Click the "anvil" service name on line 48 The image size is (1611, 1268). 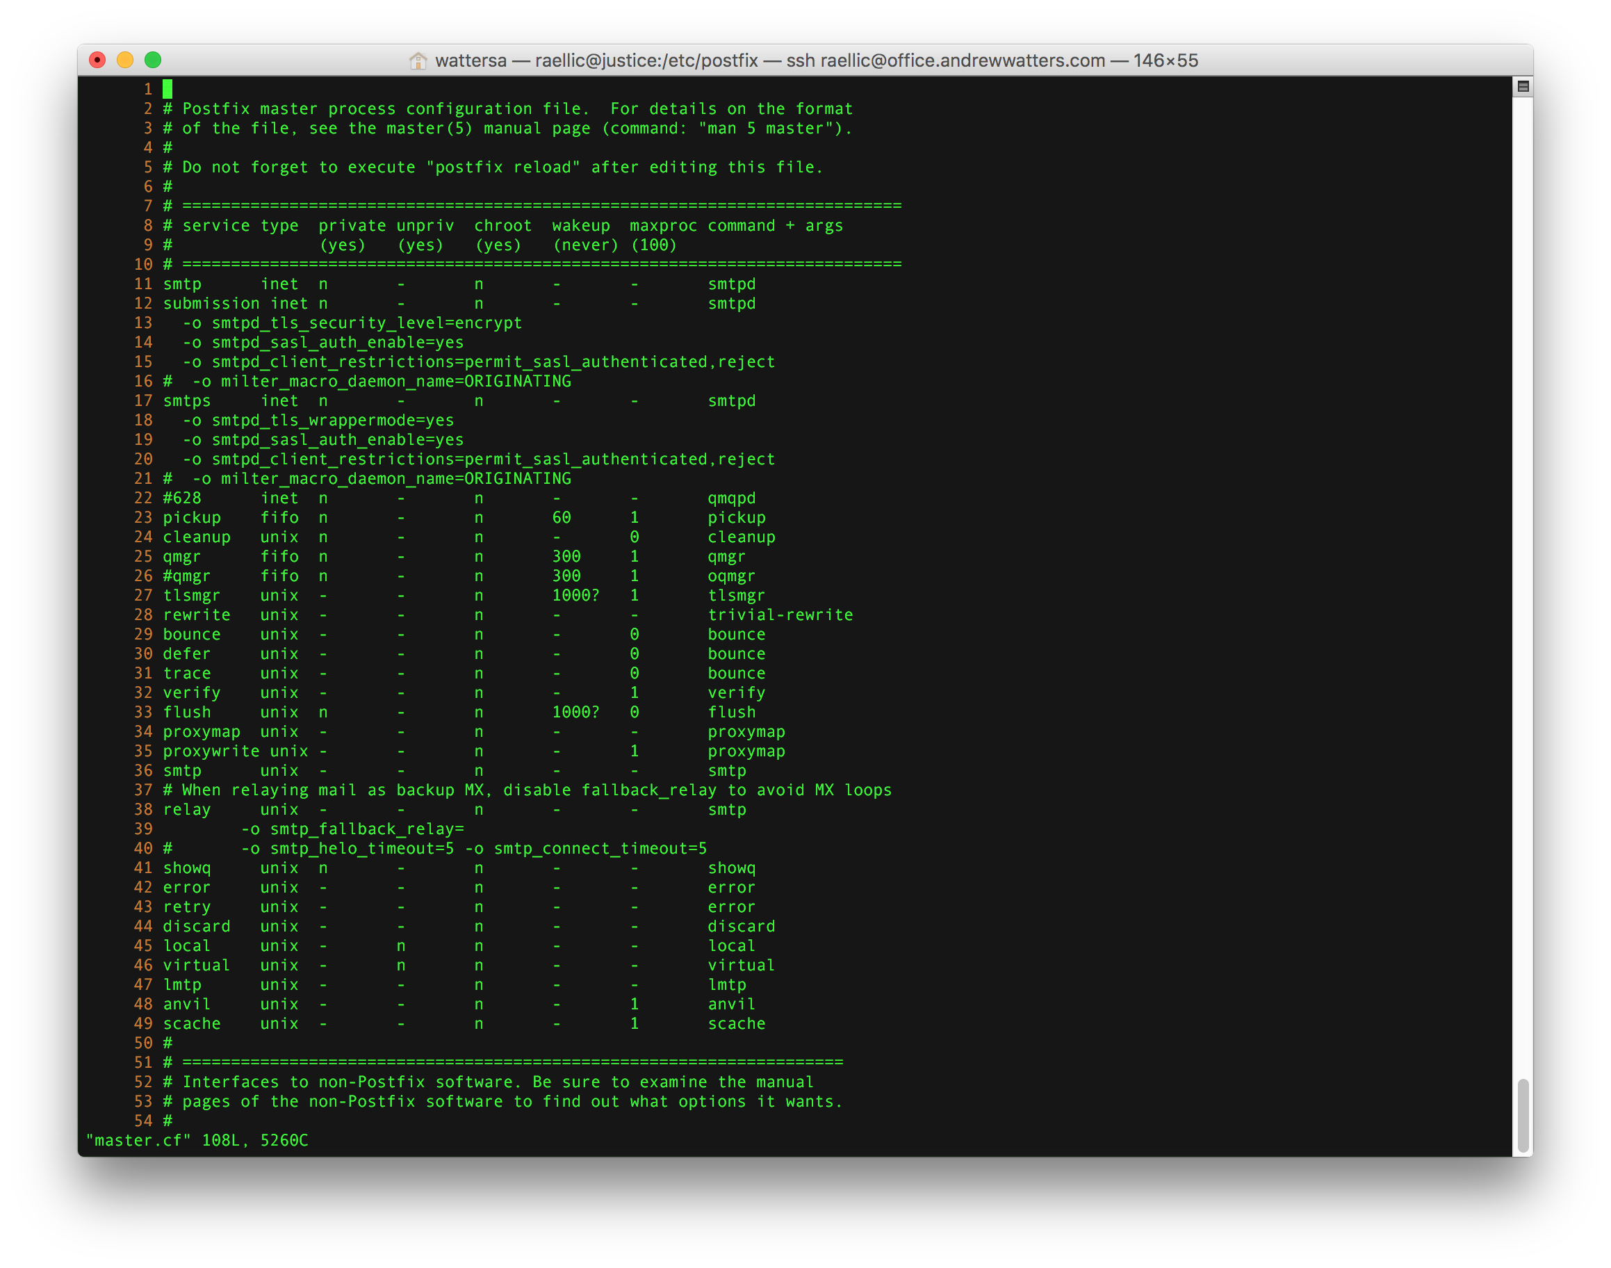pos(187,1005)
